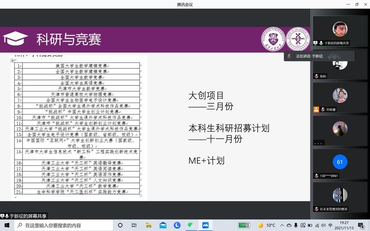The image size is (370, 231).
Task: Click the taskbar search box
Action: pos(64,225)
